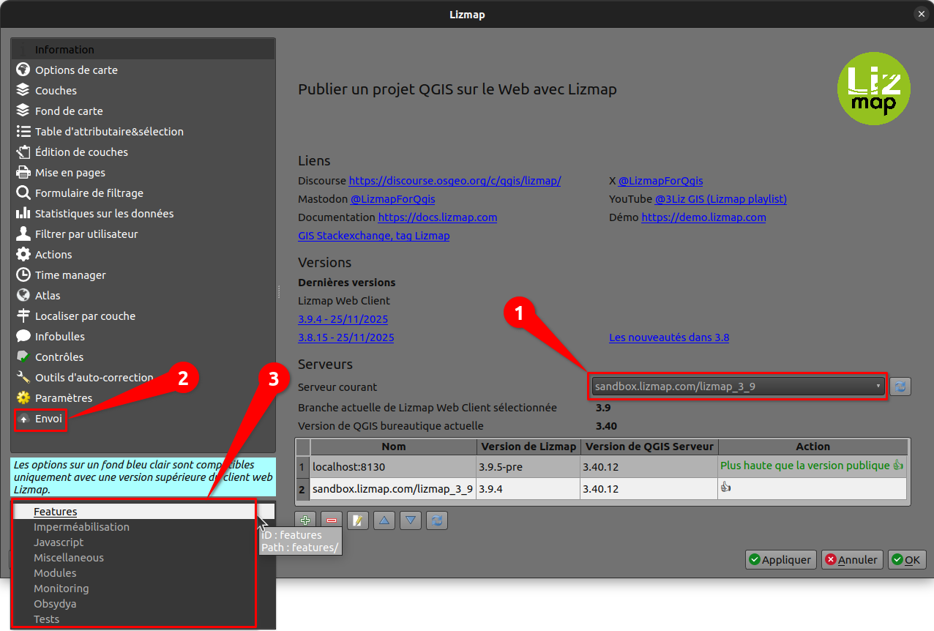934x631 pixels.
Task: Edit the selected server with the pencil icon
Action: pos(358,520)
